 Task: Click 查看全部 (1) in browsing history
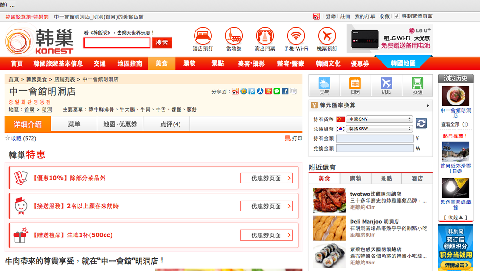point(455,124)
